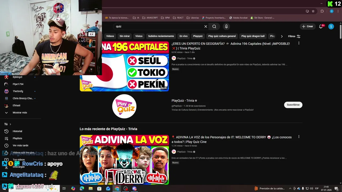
Task: Open the Librerias bookmarks folder
Action: point(193,18)
